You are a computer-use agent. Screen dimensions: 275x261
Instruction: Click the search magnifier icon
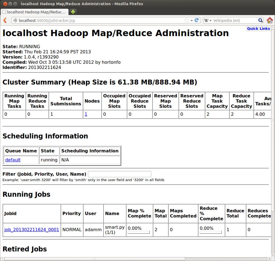pyautogui.click(x=260, y=20)
